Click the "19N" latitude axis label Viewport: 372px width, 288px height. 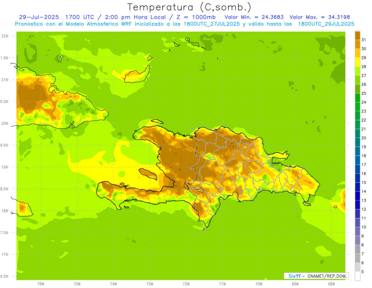coord(5,167)
